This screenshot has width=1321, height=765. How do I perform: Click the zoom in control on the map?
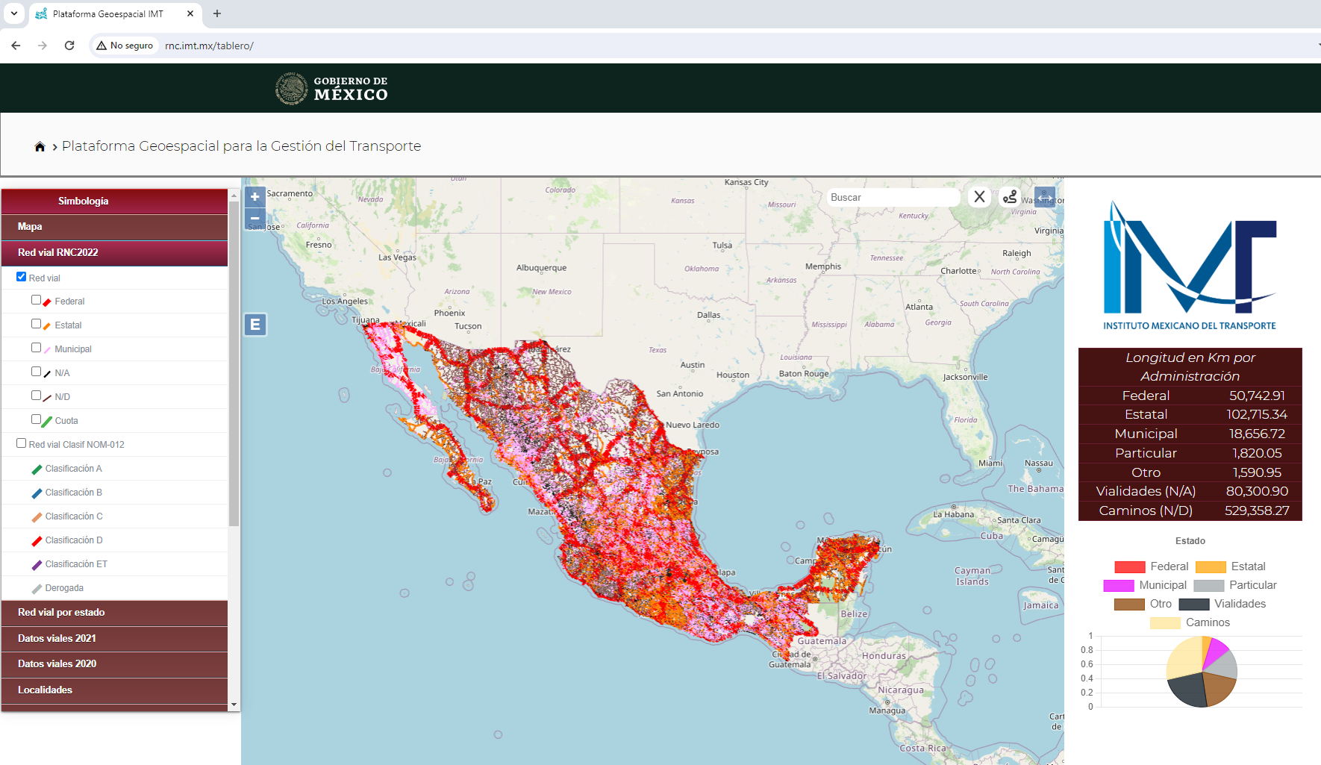[254, 196]
